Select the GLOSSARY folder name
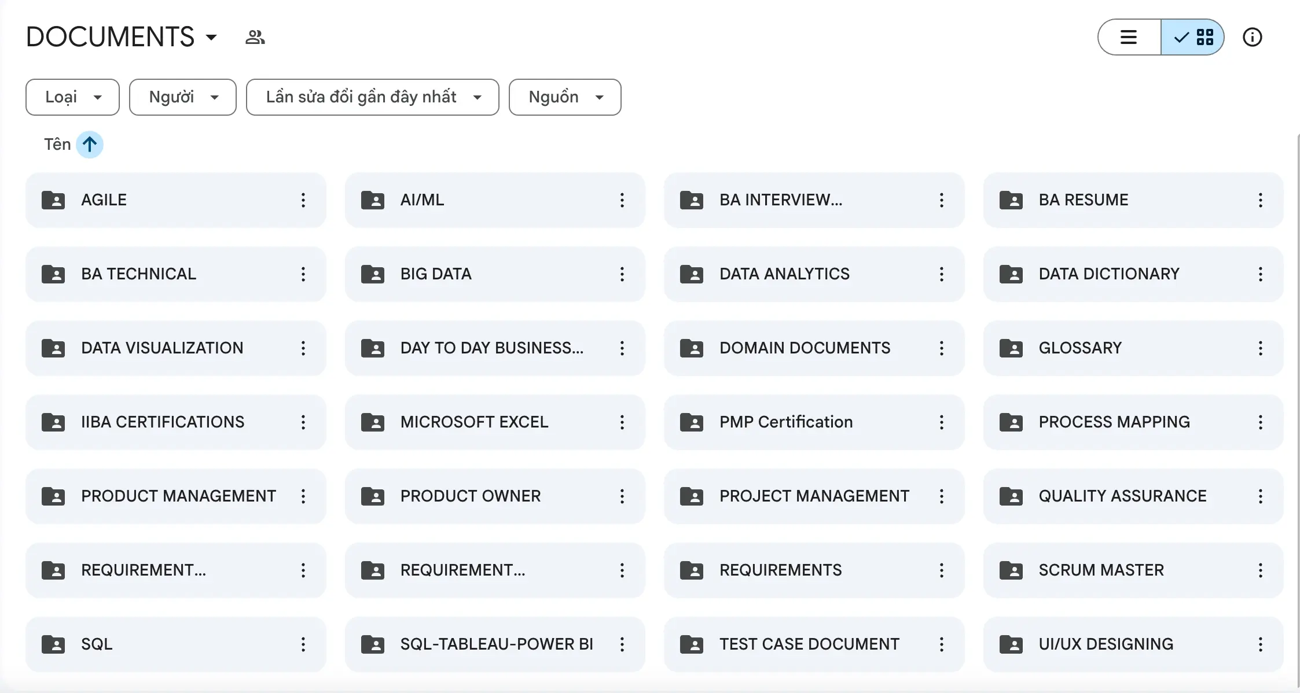The width and height of the screenshot is (1300, 693). point(1080,348)
